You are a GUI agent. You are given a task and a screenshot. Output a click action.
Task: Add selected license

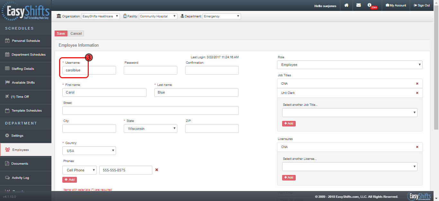tap(289, 178)
